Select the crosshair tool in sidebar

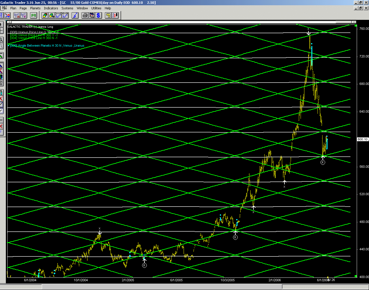pos(1,31)
